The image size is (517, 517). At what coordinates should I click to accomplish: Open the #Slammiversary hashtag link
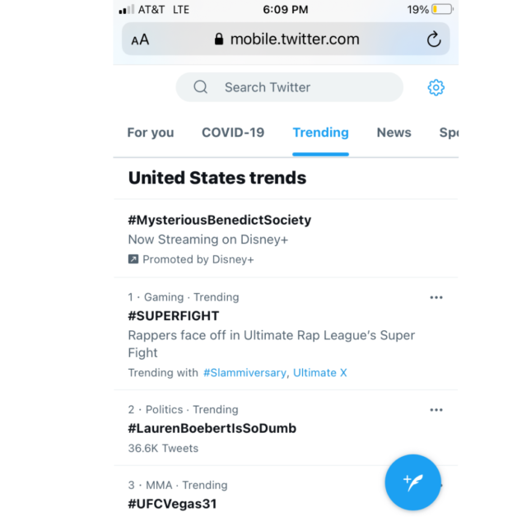[245, 373]
